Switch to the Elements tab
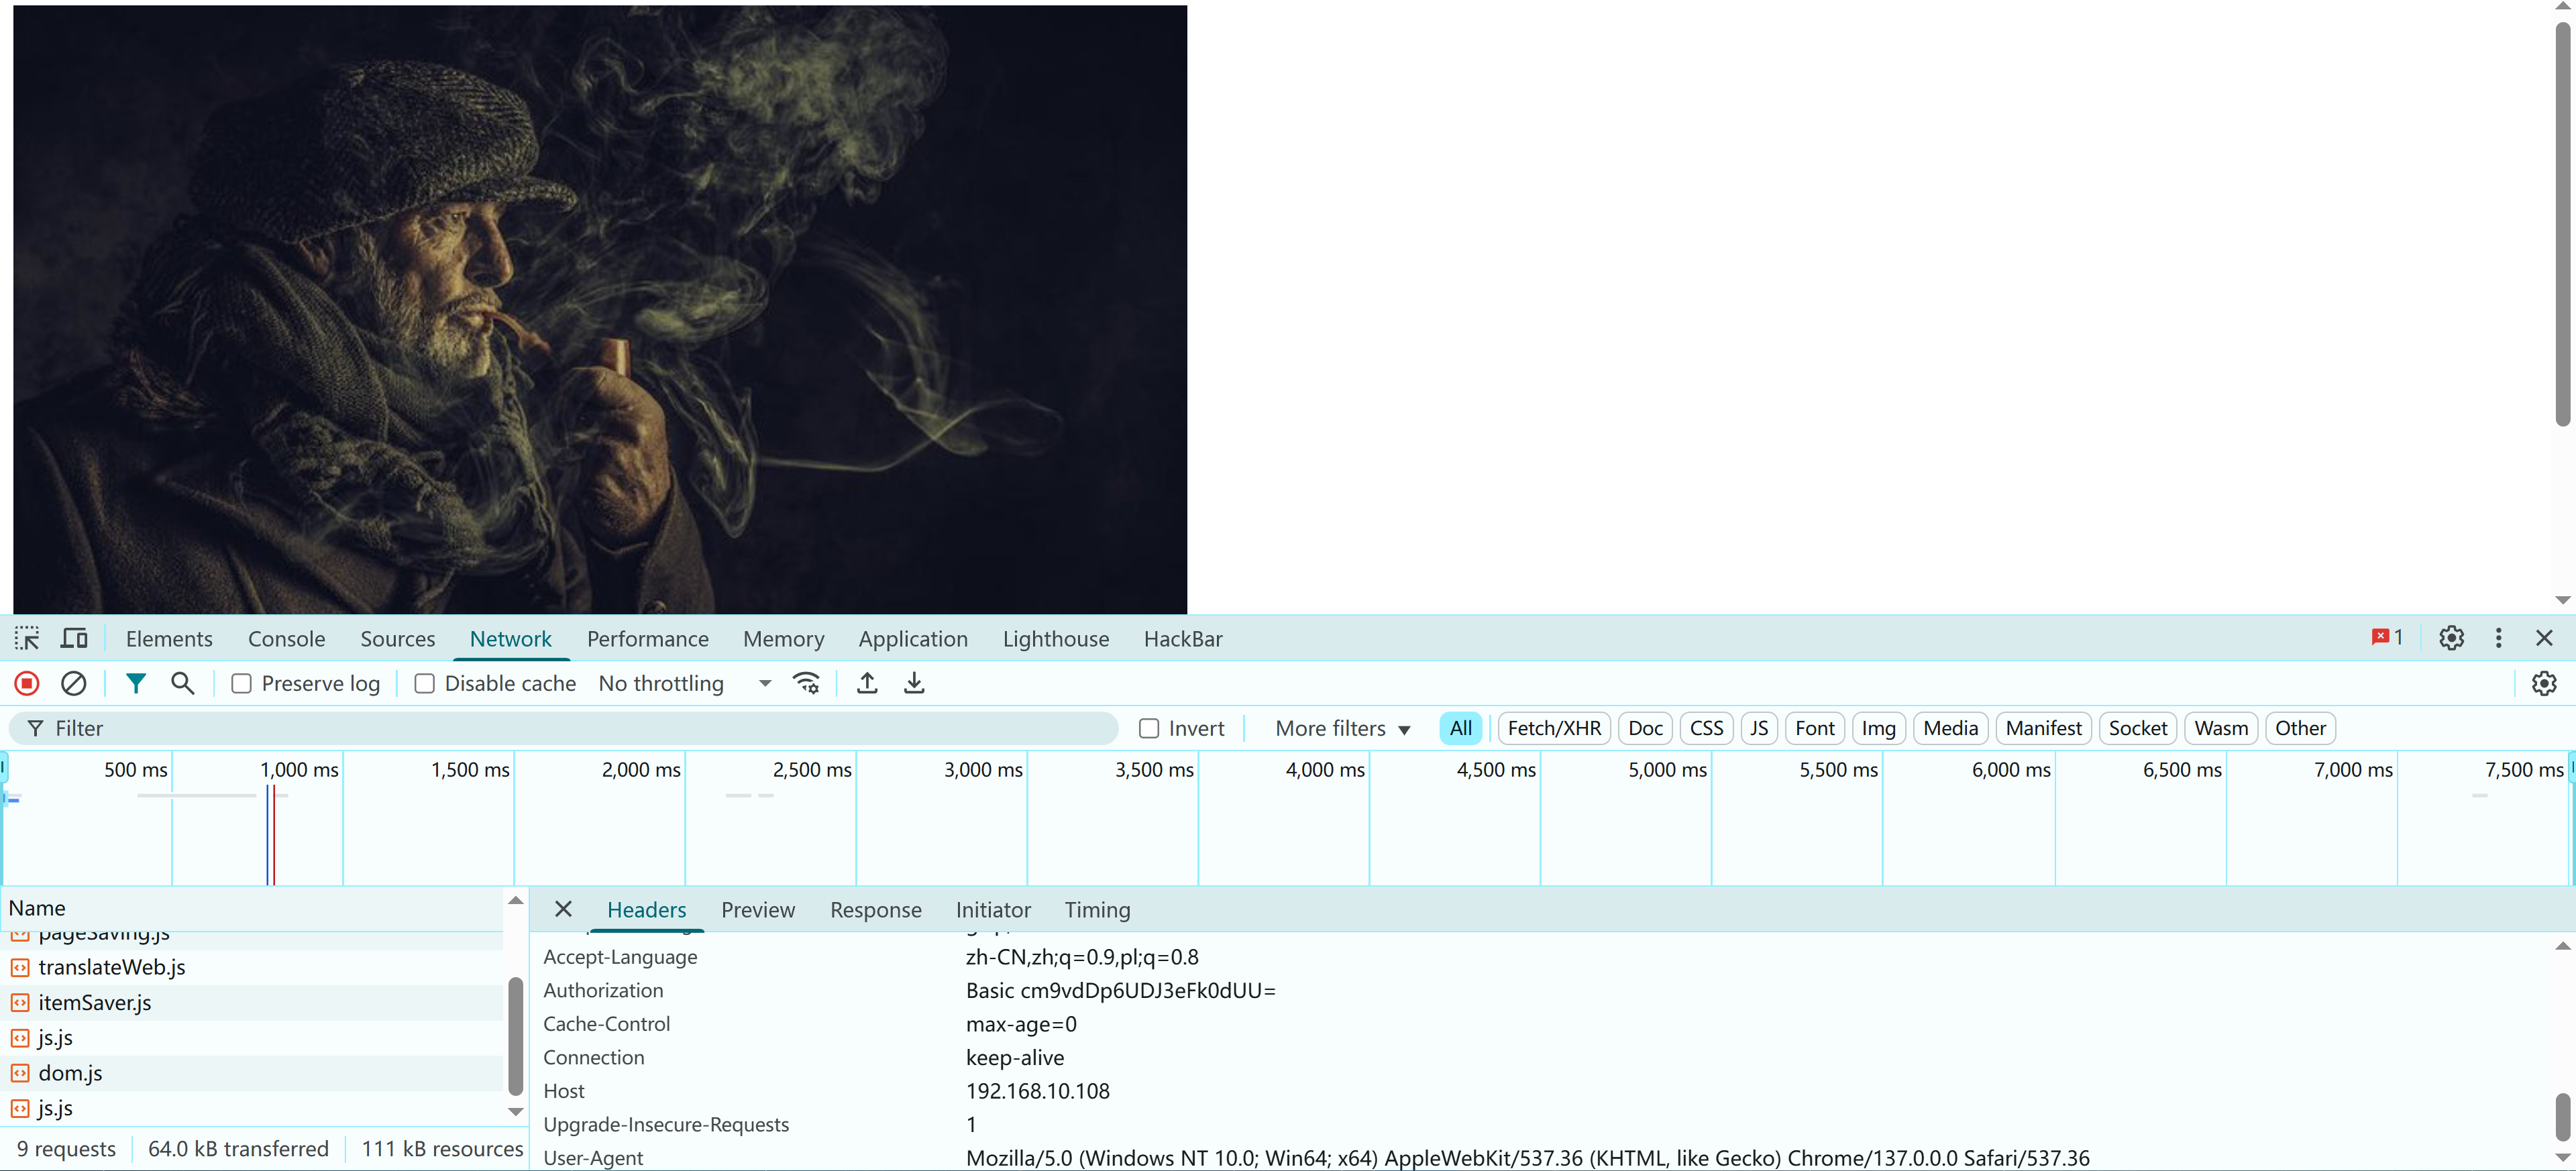 coord(169,638)
